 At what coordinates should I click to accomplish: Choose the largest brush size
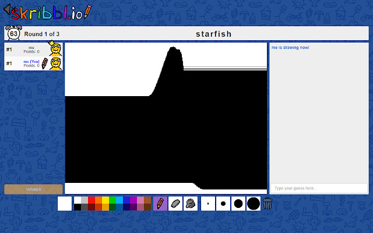pos(254,203)
